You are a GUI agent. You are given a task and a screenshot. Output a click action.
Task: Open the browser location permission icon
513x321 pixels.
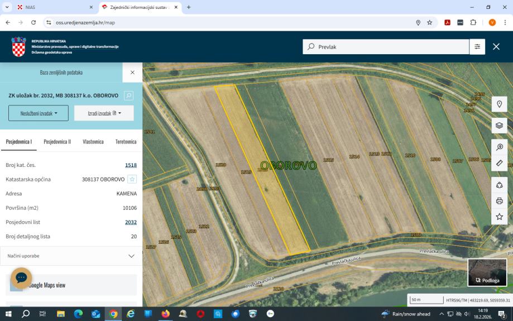418,22
